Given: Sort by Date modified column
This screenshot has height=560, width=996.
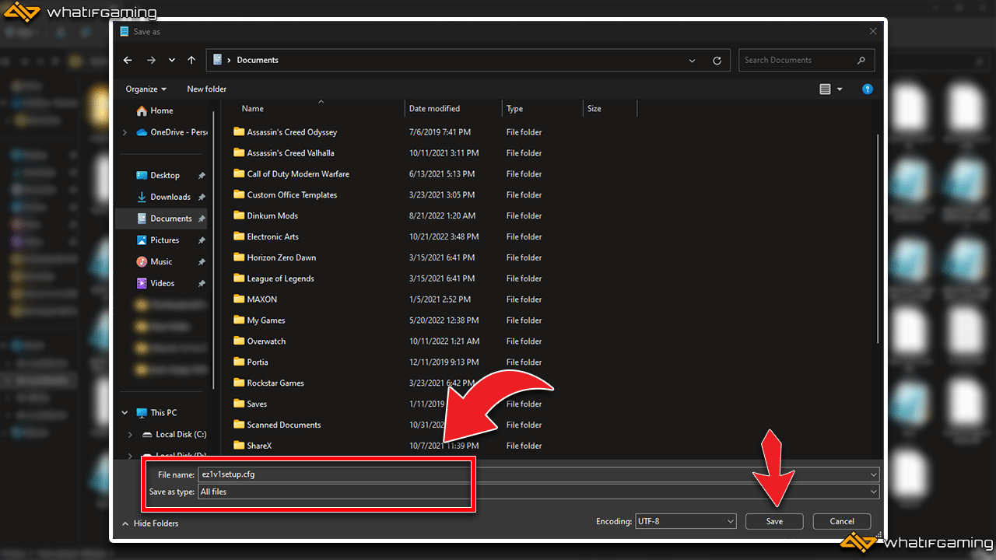Looking at the screenshot, I should (434, 109).
